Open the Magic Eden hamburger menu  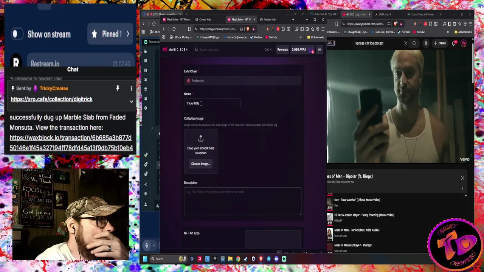tap(319, 49)
